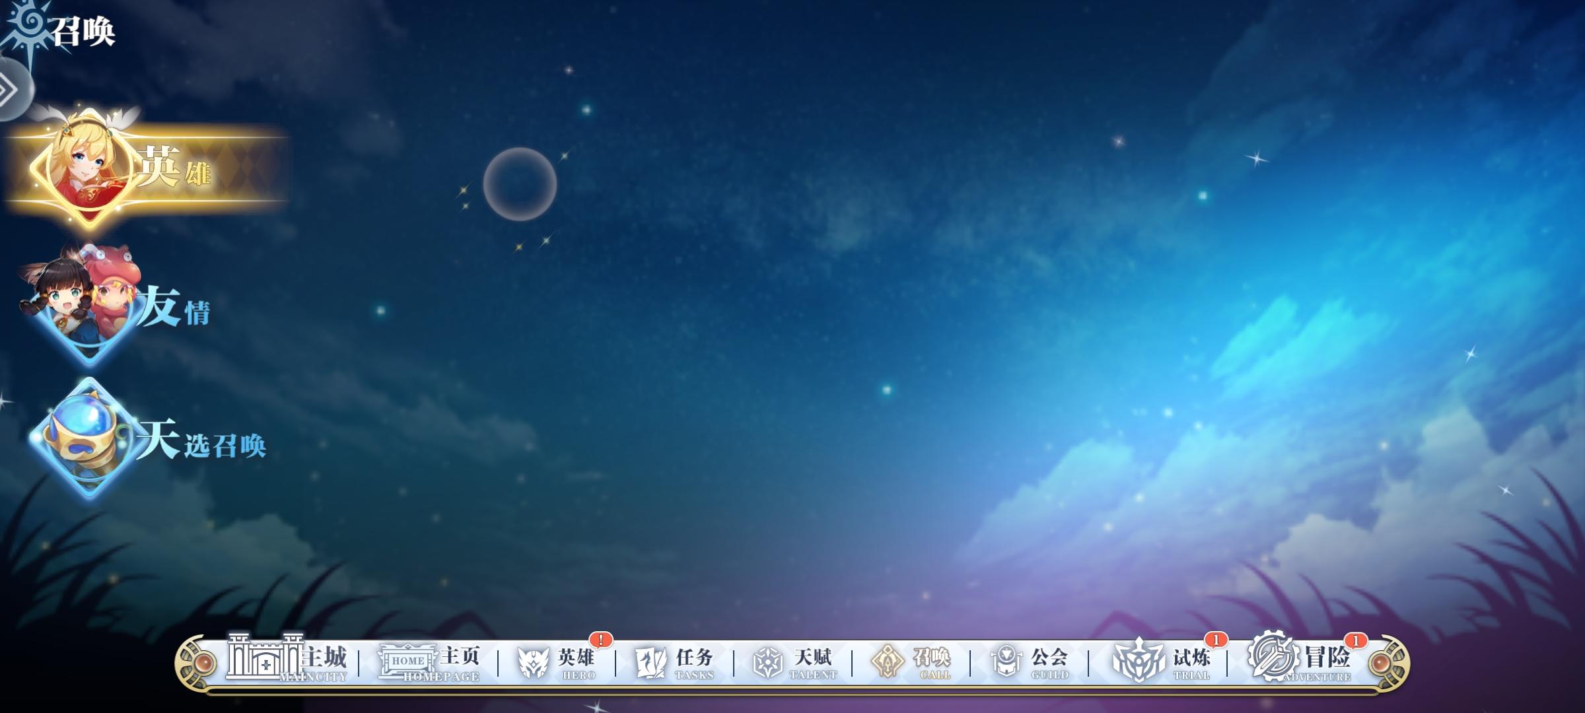Click the blonde heroine portrait

[87, 165]
